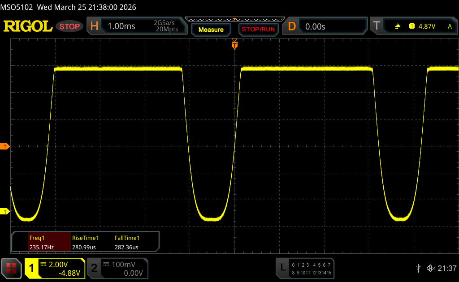Click the rising edge trigger icon
Image resolution: width=459 pixels, height=282 pixels.
[398, 26]
